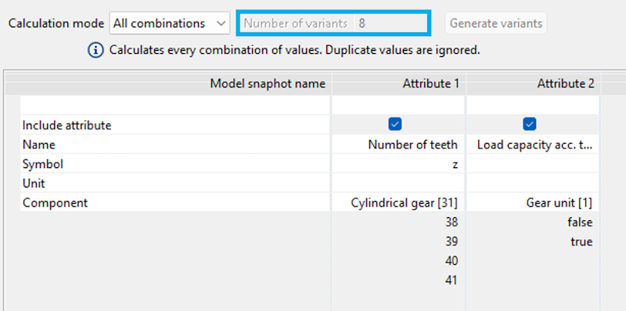Click the Unit row label
The height and width of the screenshot is (311, 626).
pos(34,184)
